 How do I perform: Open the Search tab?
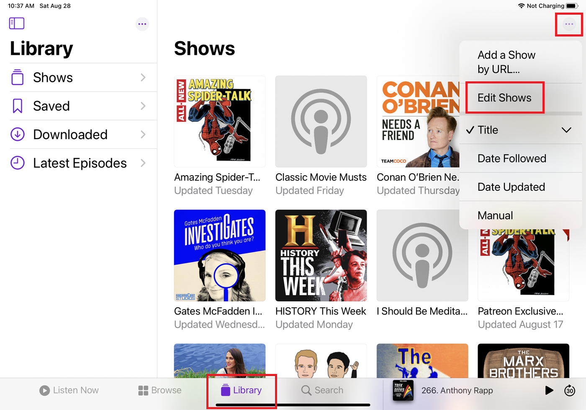pos(322,390)
